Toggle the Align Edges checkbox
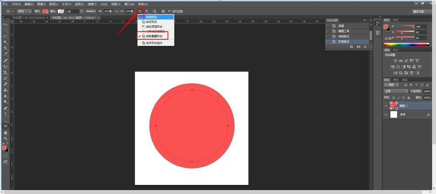Image resolution: width=436 pixels, height=194 pixels. (170, 11)
